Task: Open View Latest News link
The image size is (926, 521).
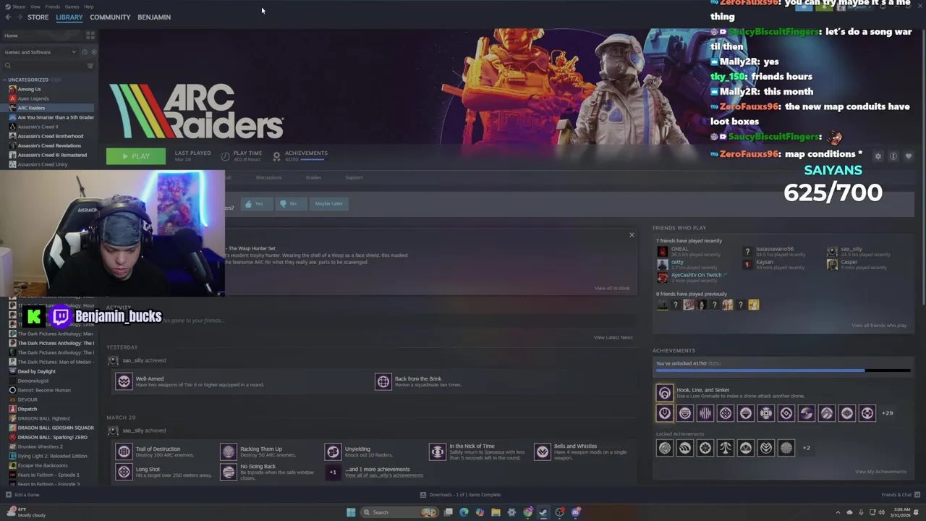Action: point(613,337)
